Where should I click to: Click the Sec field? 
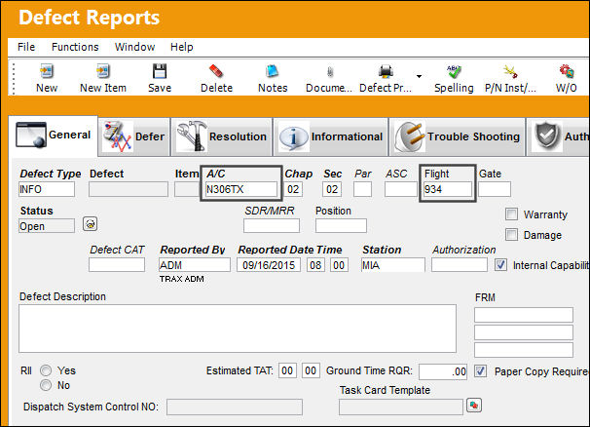(332, 189)
